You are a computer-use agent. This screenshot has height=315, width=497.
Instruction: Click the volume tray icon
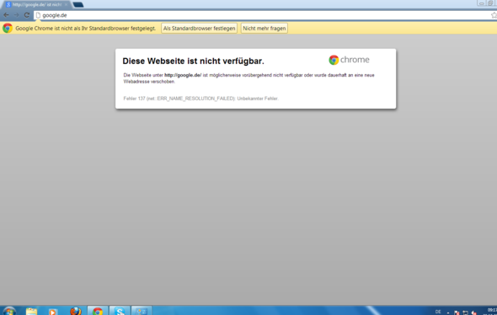coord(474,312)
